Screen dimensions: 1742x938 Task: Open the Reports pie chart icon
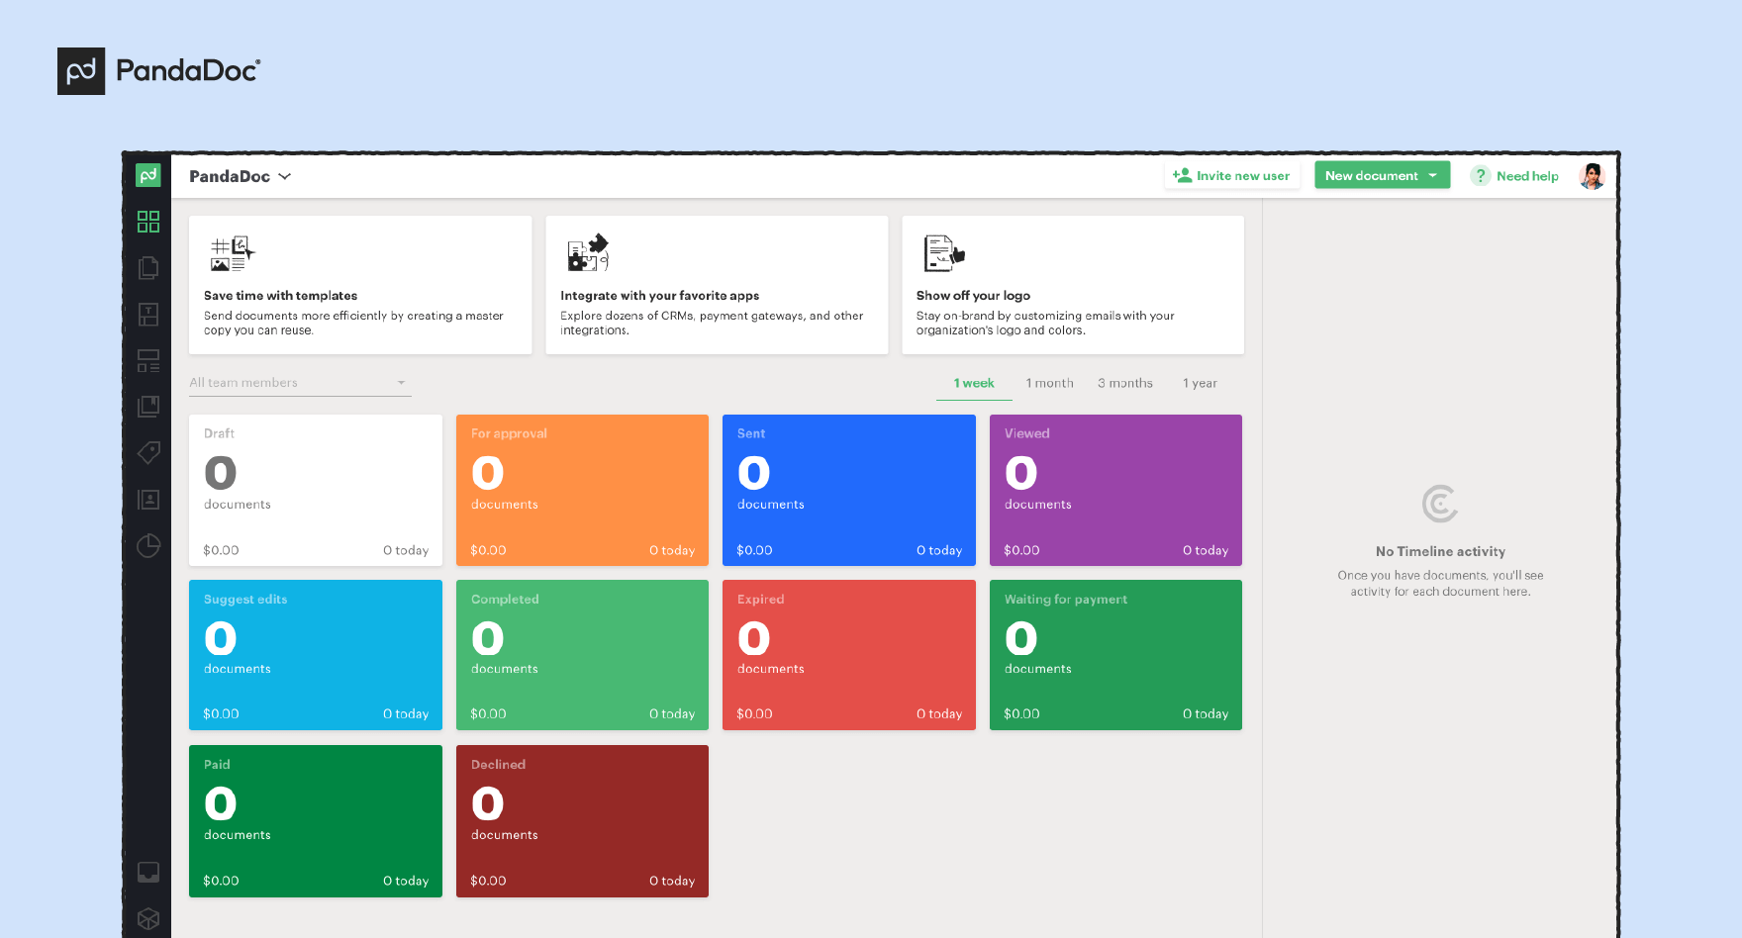(x=148, y=545)
